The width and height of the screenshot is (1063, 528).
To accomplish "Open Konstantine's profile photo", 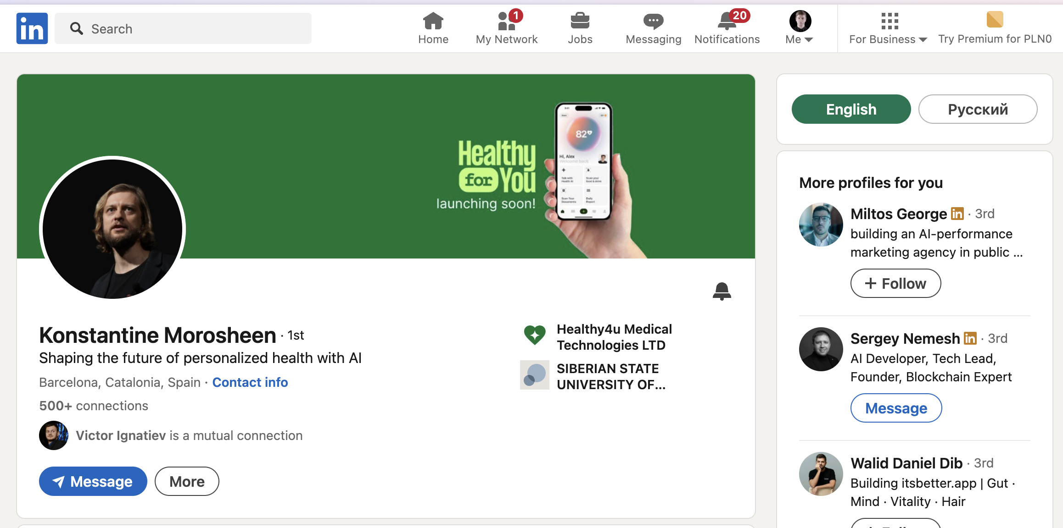I will pos(112,228).
